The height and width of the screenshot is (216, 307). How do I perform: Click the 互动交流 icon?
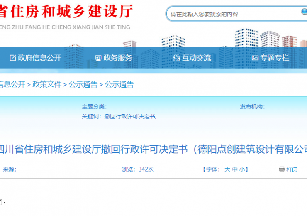tap(177, 58)
